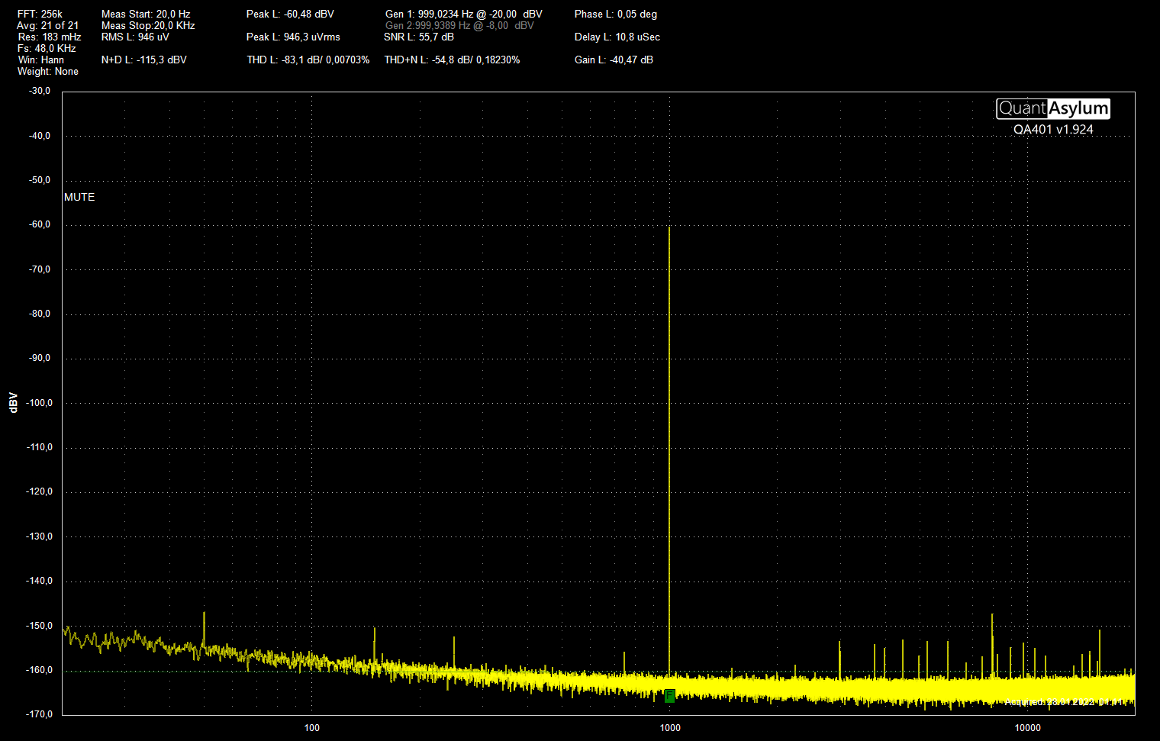The width and height of the screenshot is (1160, 741).
Task: Click the dBV Y-axis unit label
Action: click(13, 403)
